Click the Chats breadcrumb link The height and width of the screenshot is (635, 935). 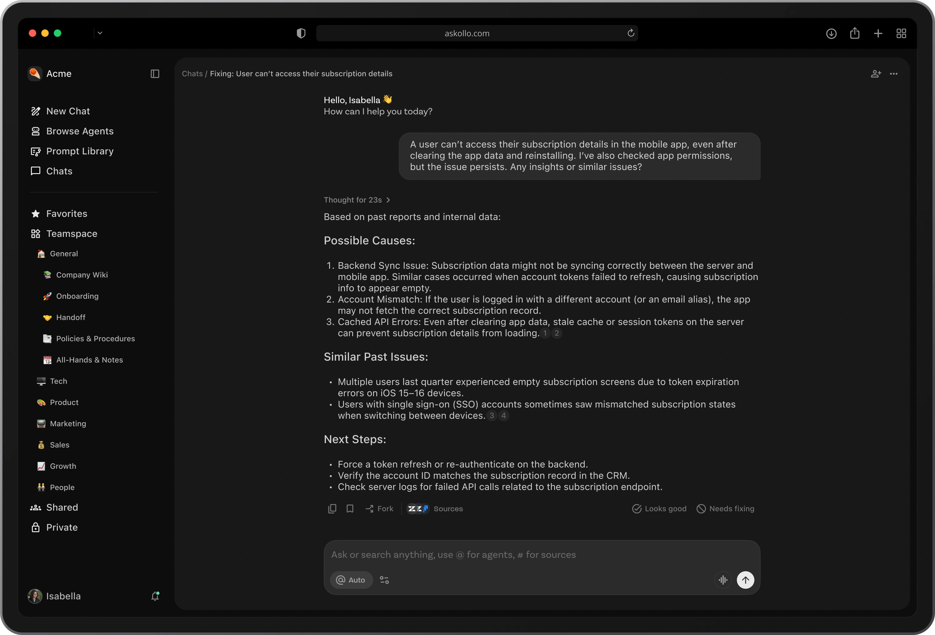(192, 74)
